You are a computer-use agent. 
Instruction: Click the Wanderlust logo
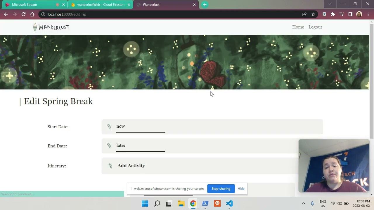51,27
